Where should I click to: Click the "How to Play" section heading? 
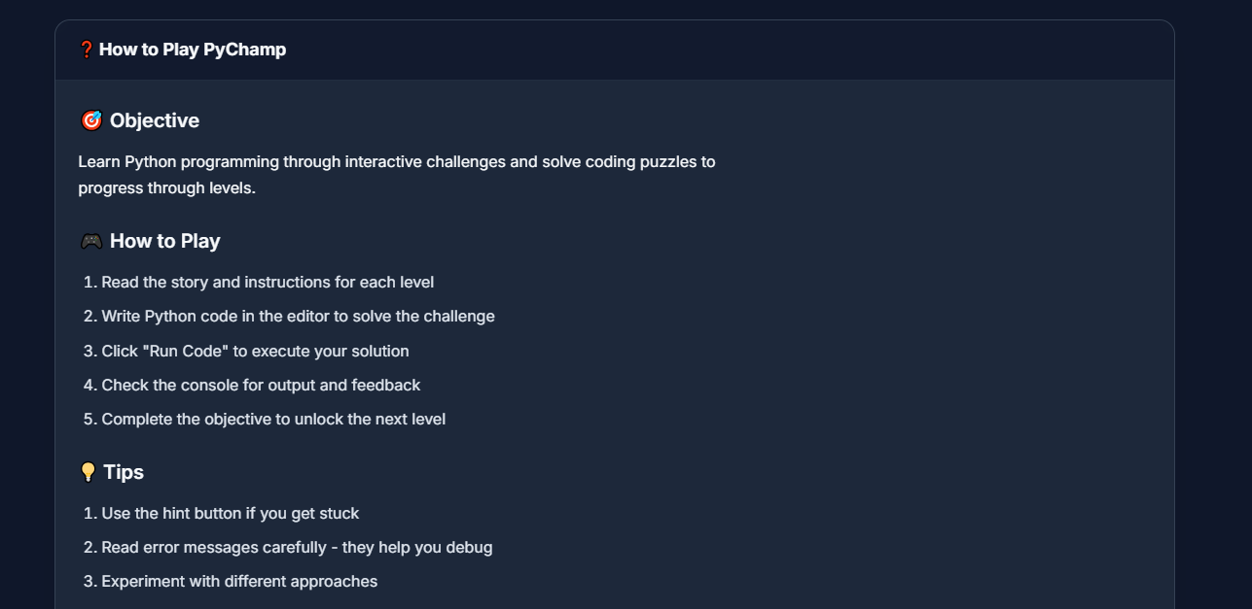point(165,241)
